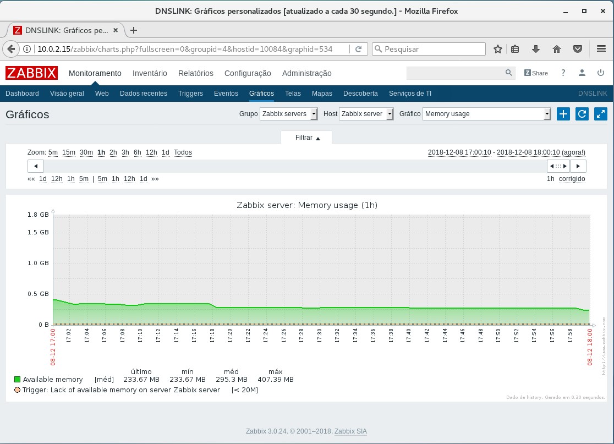The width and height of the screenshot is (614, 444).
Task: Click the Zabbix Share button
Action: pos(536,73)
